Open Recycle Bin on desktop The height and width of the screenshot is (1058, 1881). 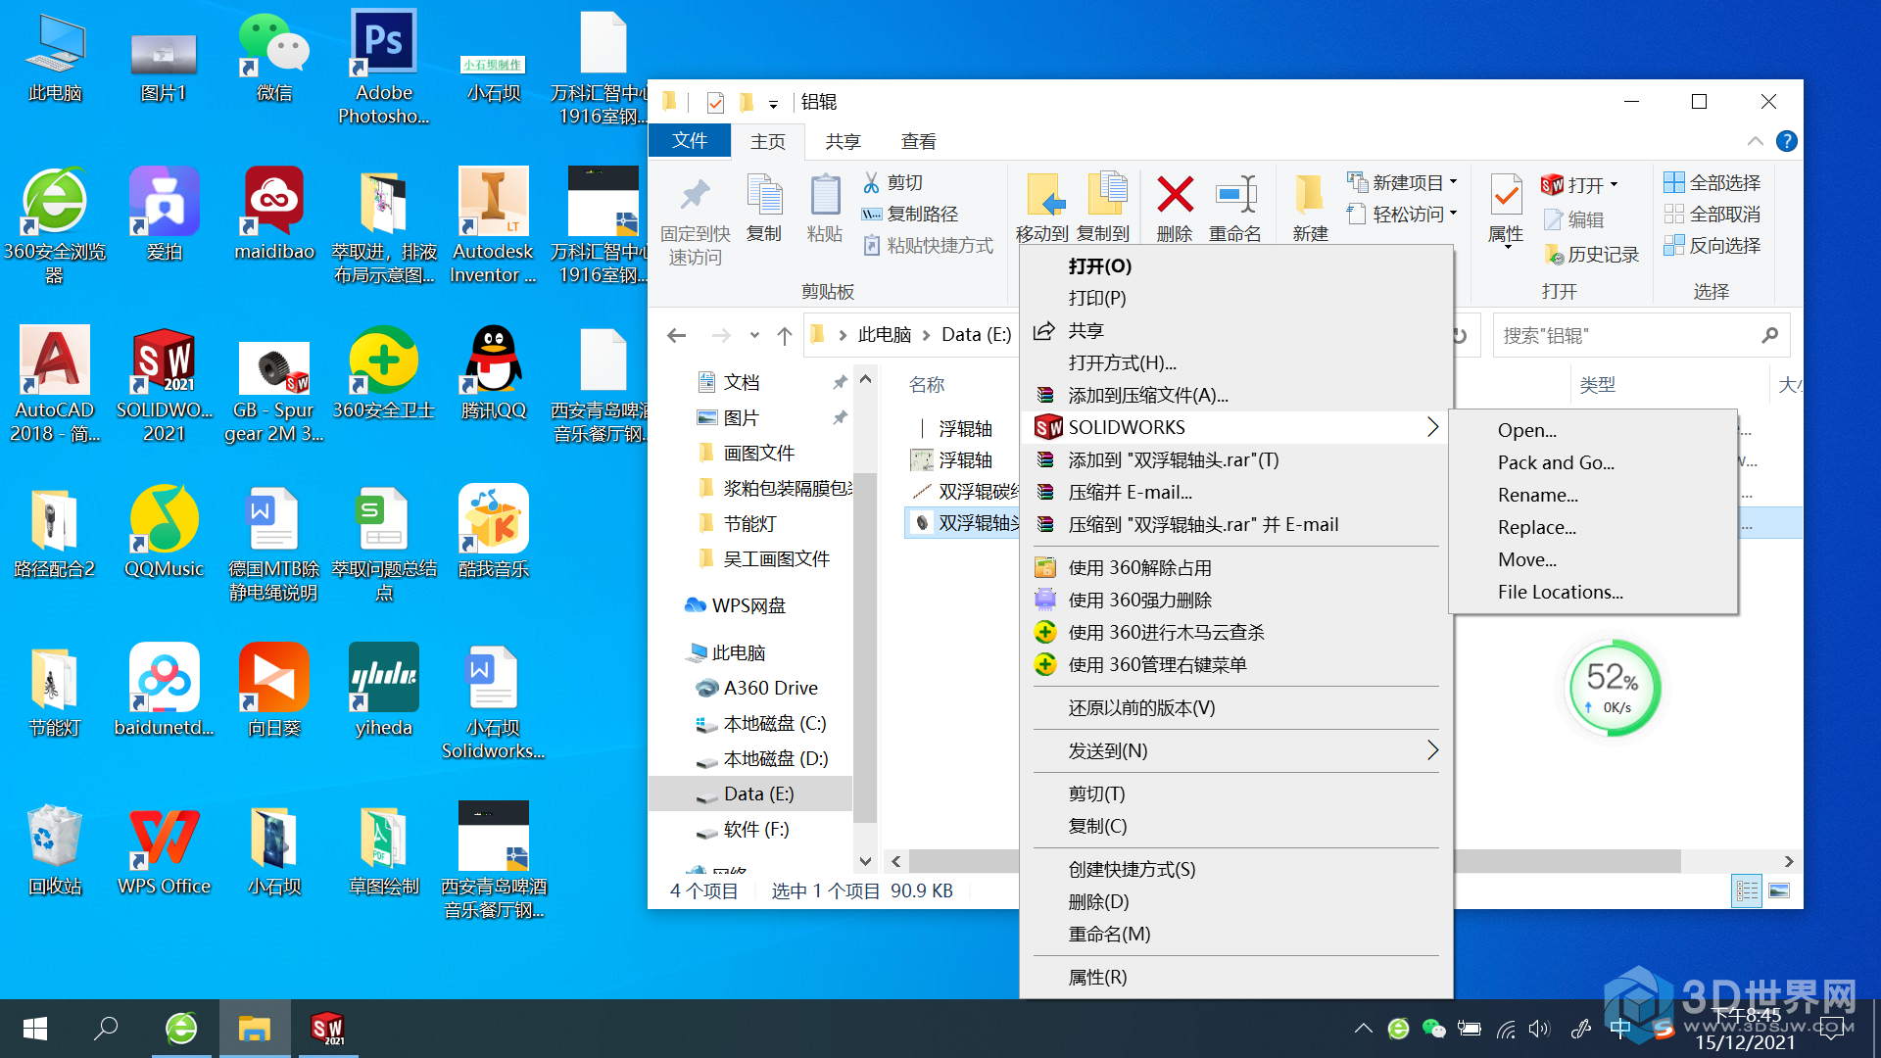tap(55, 850)
